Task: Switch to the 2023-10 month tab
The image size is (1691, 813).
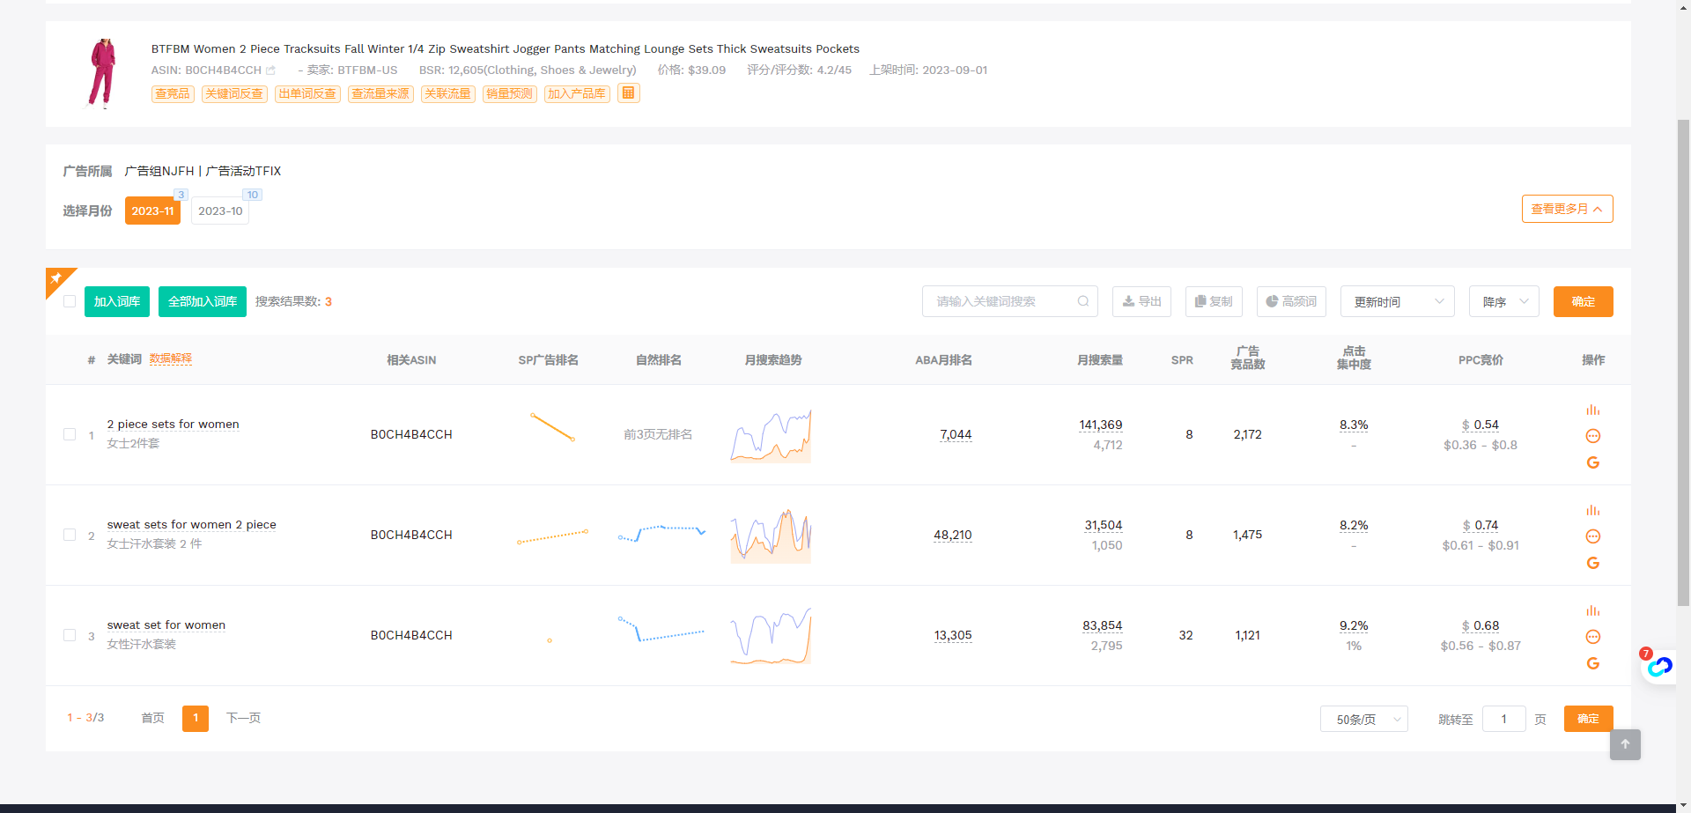Action: click(x=220, y=211)
